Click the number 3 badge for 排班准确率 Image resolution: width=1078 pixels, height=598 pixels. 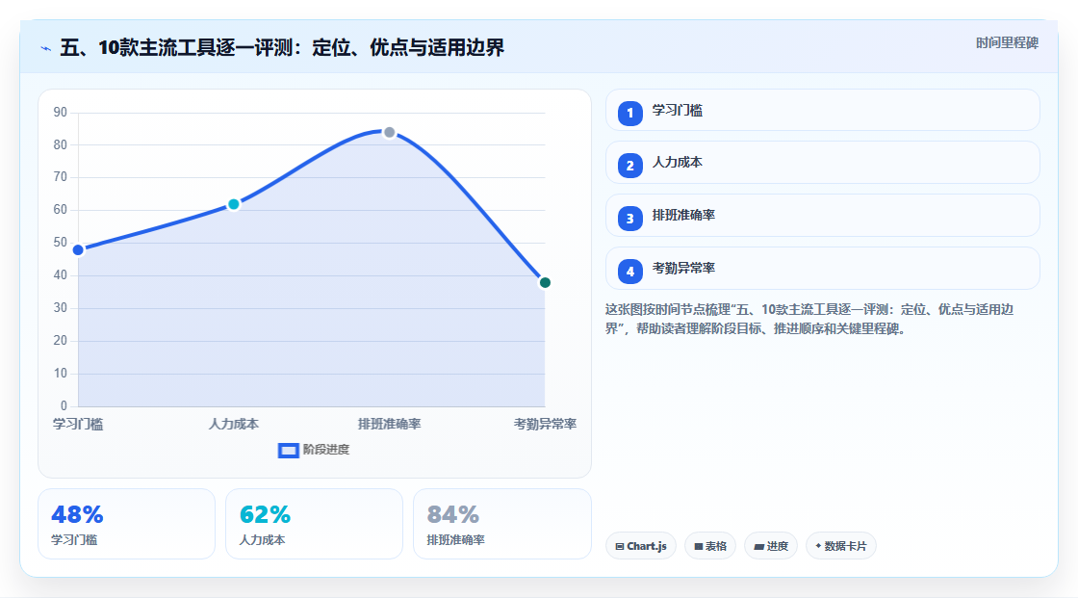[x=629, y=219]
